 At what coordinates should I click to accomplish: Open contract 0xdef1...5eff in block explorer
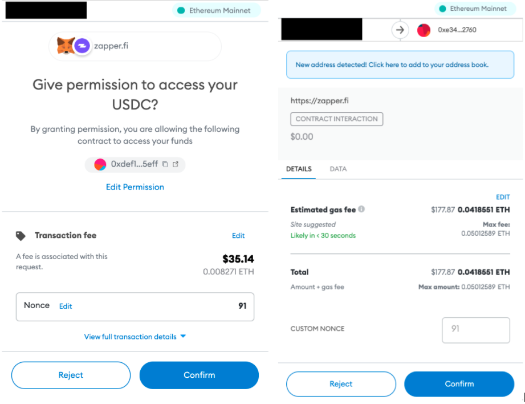click(176, 164)
